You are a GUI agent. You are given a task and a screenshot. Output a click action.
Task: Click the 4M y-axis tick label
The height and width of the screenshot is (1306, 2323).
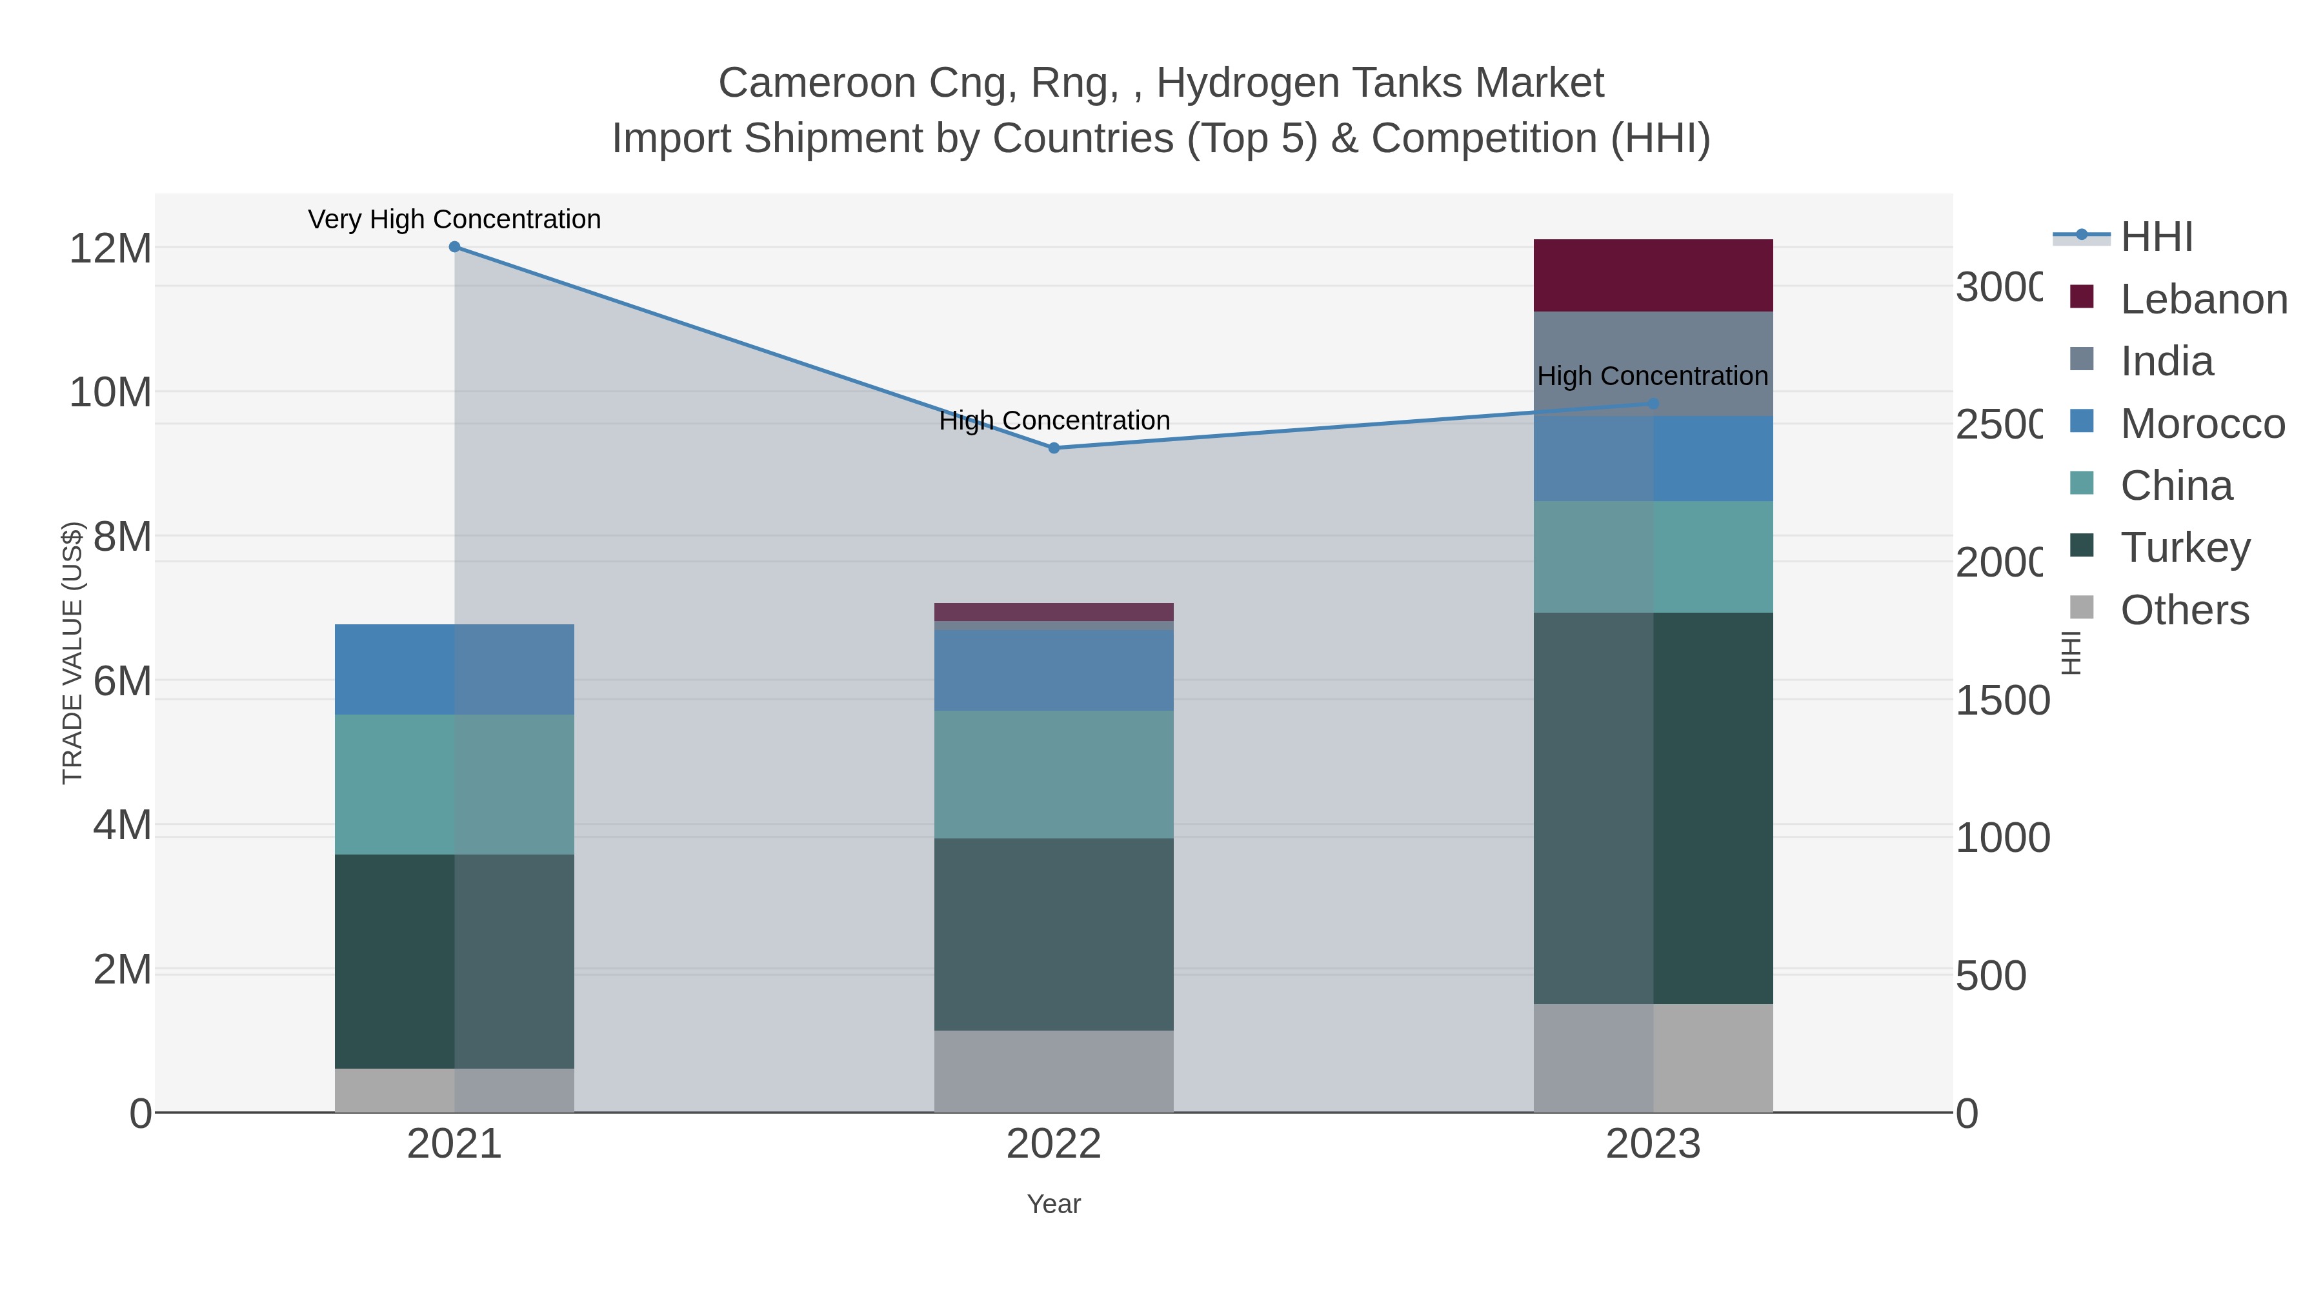(x=123, y=825)
